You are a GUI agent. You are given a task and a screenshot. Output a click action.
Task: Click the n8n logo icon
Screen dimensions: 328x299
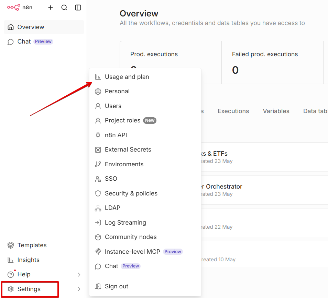click(x=14, y=8)
